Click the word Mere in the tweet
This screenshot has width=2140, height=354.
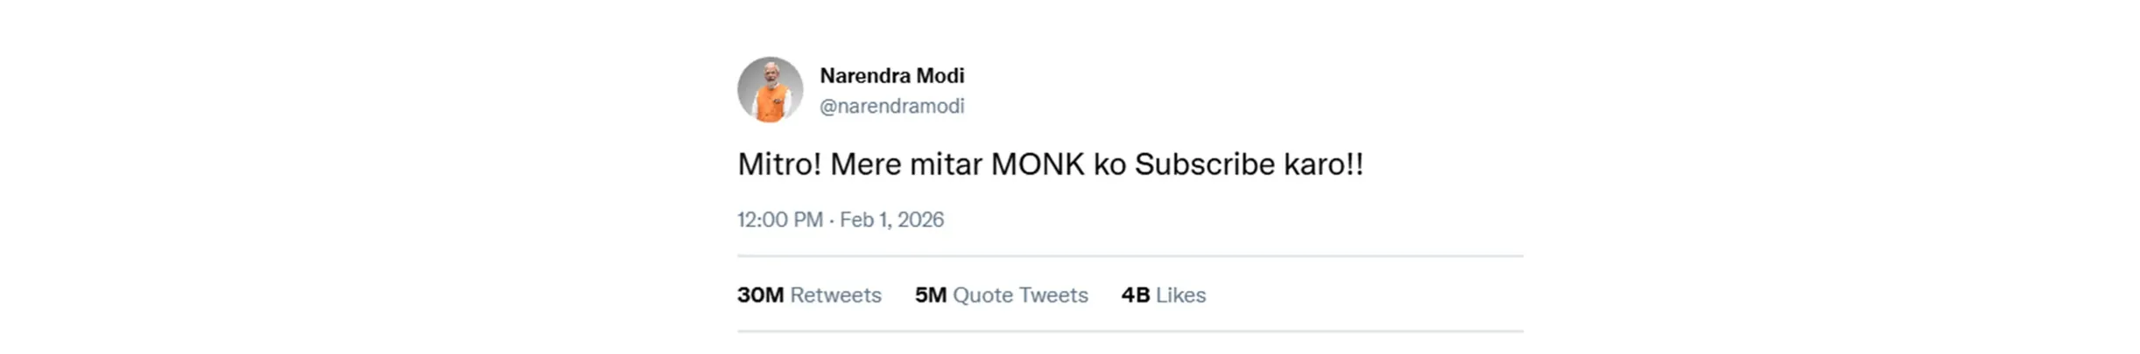(x=864, y=164)
